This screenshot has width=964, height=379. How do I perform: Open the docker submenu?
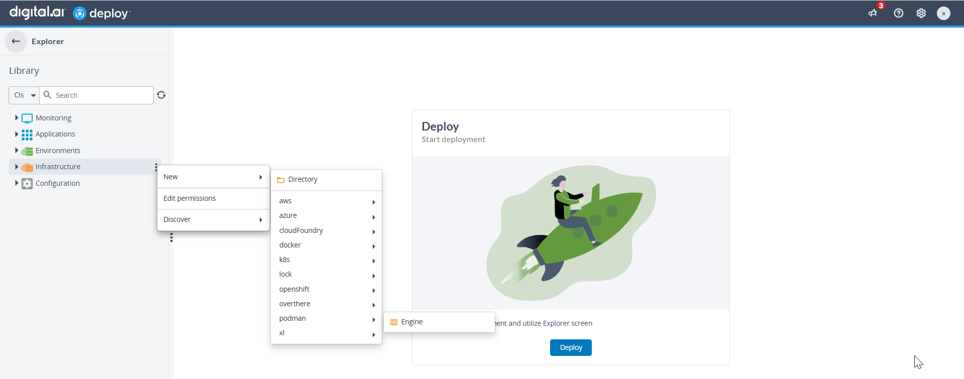(x=326, y=245)
